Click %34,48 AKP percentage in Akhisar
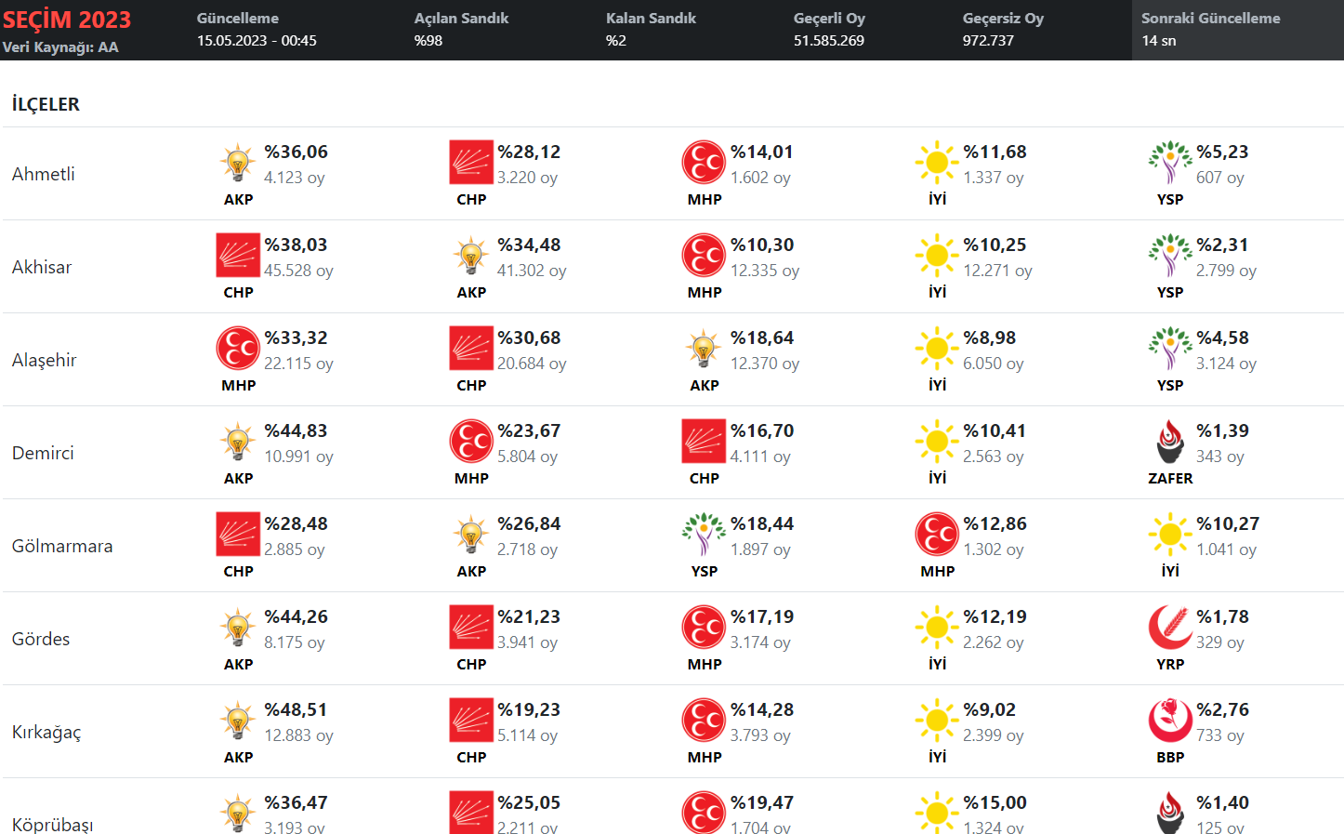Viewport: 1344px width, 834px height. coord(529,245)
